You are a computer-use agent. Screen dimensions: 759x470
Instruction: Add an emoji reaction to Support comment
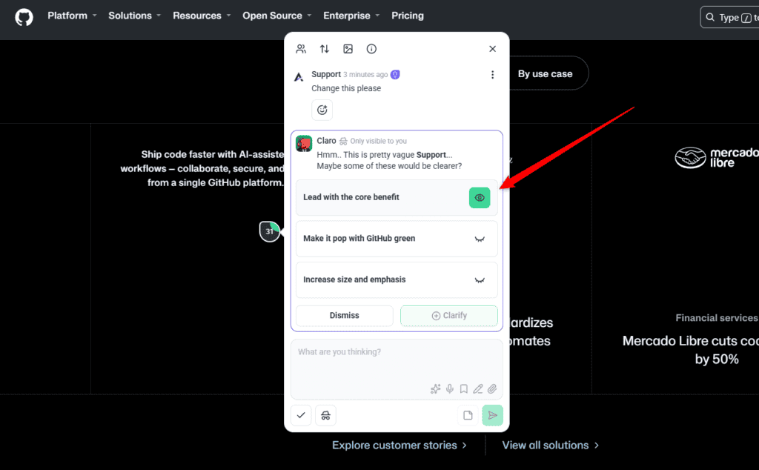(x=322, y=110)
